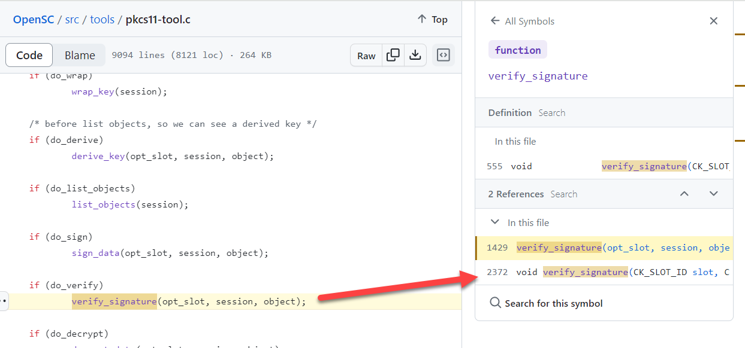The height and width of the screenshot is (348, 745).
Task: Copy raw file contents icon
Action: point(393,56)
